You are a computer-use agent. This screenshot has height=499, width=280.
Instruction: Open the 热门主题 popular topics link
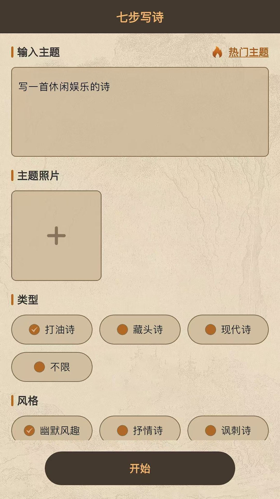tap(248, 52)
